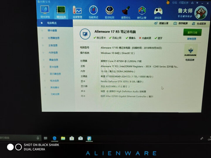211x158 pixels.
Task: Click the 保存截屏 camera icon
Action: point(175,23)
